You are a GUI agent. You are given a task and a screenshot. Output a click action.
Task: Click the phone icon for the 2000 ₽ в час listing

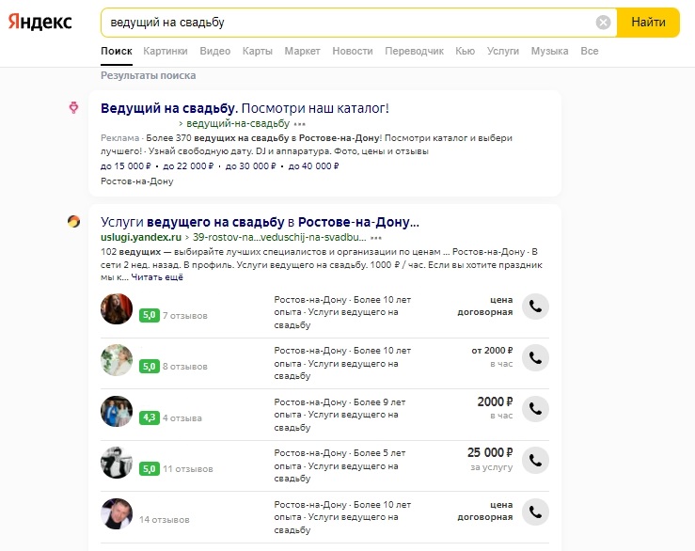pos(535,409)
